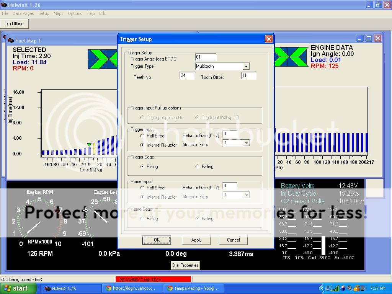Click the HalwinX icon in the title bar
Viewport: 392px width, 294px height.
click(x=4, y=5)
